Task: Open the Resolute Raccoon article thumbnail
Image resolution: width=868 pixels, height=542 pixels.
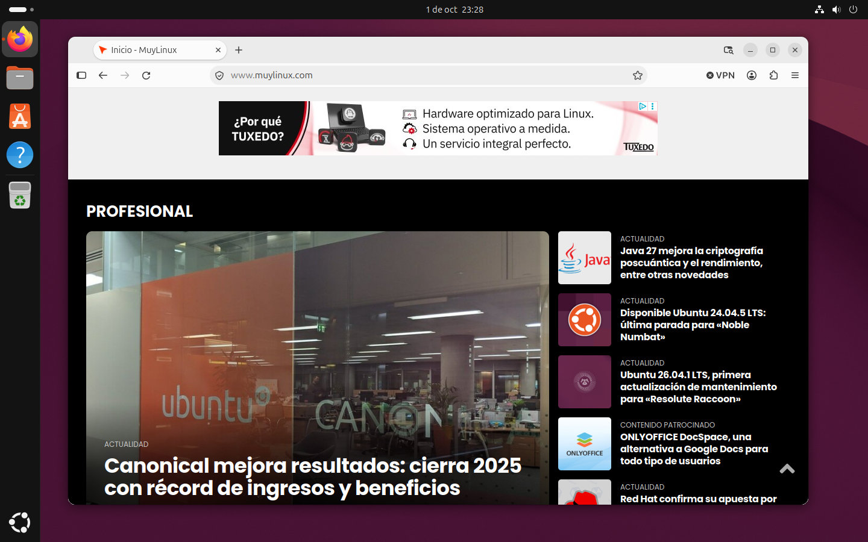Action: point(585,382)
